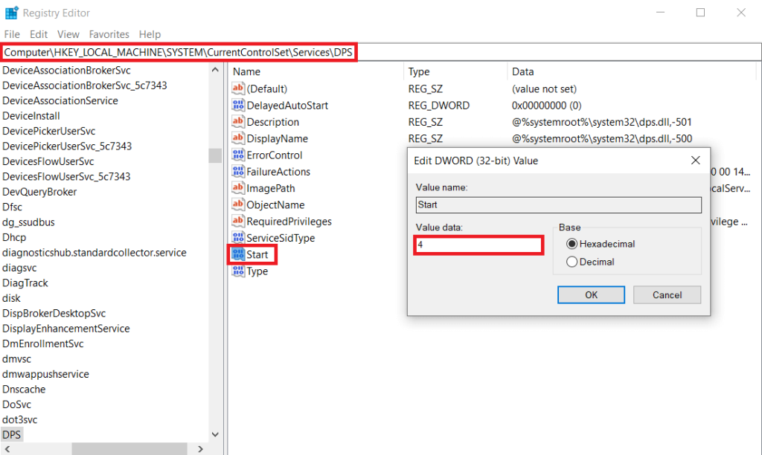Click the tree pane scroll down arrow
The height and width of the screenshot is (455, 762).
pos(215,435)
